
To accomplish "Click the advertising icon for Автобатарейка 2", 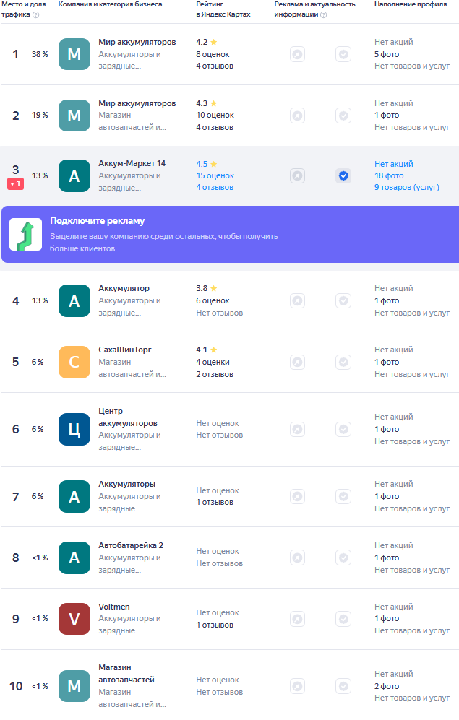I will pyautogui.click(x=297, y=558).
